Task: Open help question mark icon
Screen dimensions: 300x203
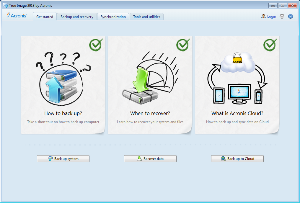Action: tap(291, 16)
